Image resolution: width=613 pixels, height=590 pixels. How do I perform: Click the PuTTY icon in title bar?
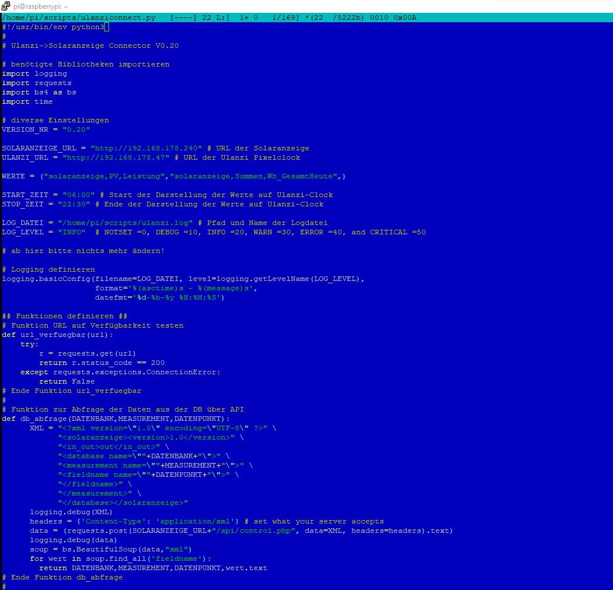6,6
